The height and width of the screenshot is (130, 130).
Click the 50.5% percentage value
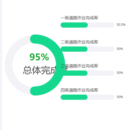click(x=121, y=25)
